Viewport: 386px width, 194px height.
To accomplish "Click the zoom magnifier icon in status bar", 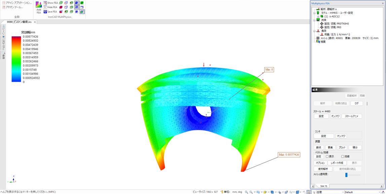I will point(246,192).
